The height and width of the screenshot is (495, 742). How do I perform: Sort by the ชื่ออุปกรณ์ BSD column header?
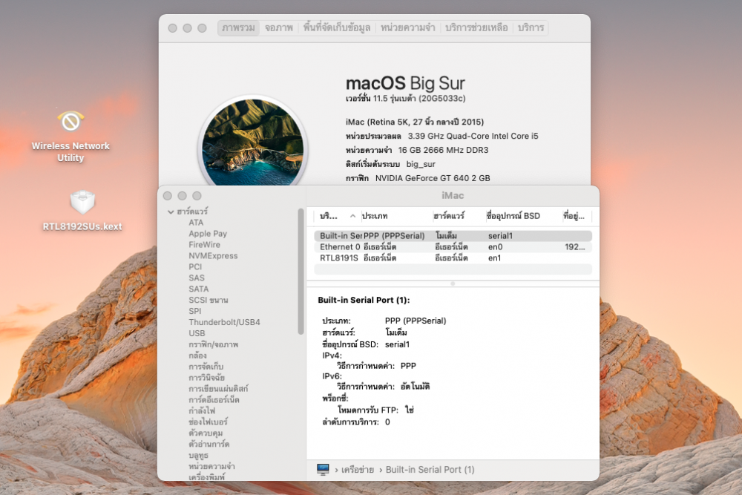pyautogui.click(x=513, y=216)
